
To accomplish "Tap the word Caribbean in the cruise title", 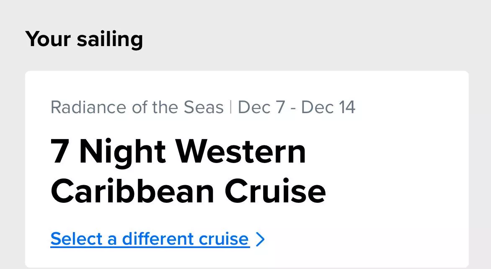I will [x=133, y=191].
